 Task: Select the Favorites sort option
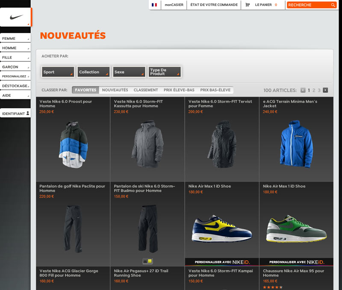click(x=85, y=90)
